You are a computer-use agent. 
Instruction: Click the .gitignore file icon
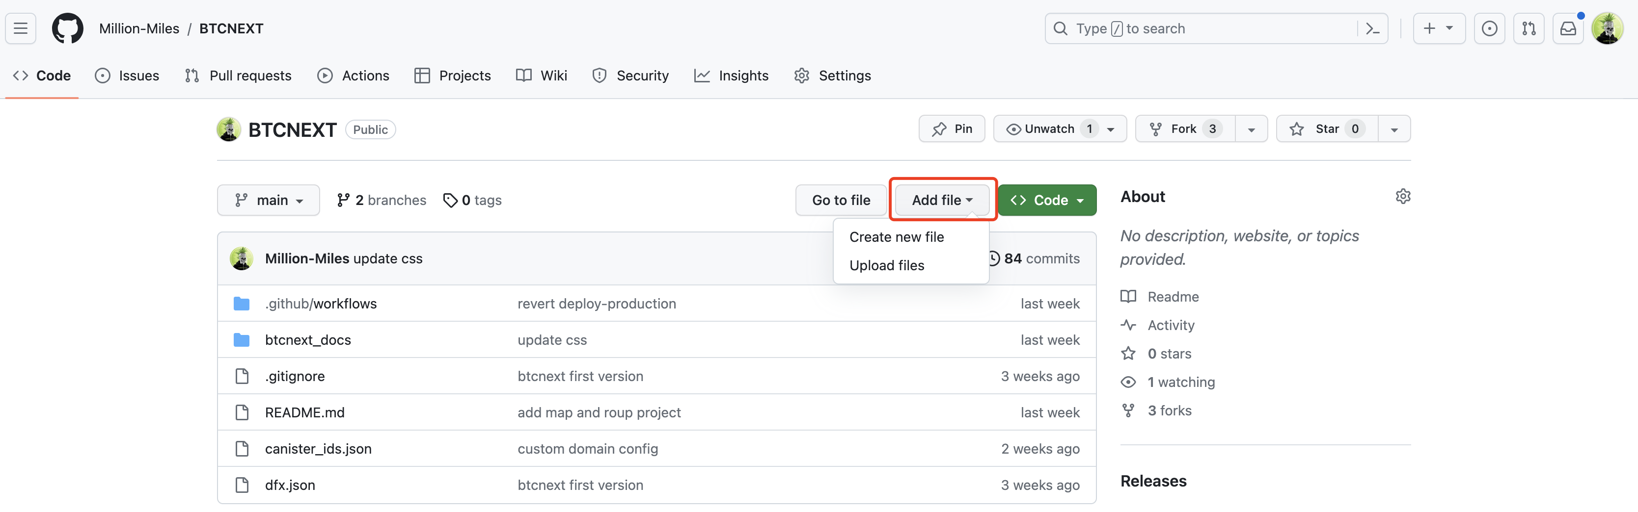click(242, 376)
